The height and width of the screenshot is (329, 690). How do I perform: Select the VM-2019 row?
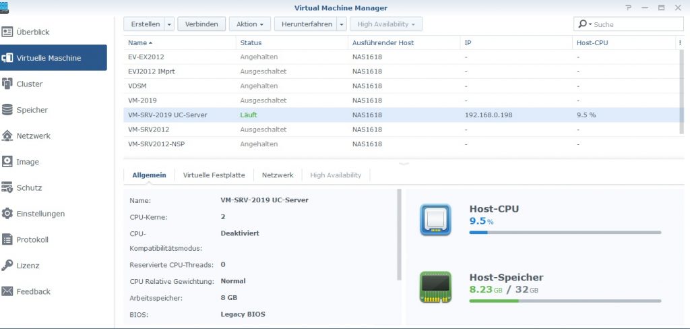click(x=402, y=100)
